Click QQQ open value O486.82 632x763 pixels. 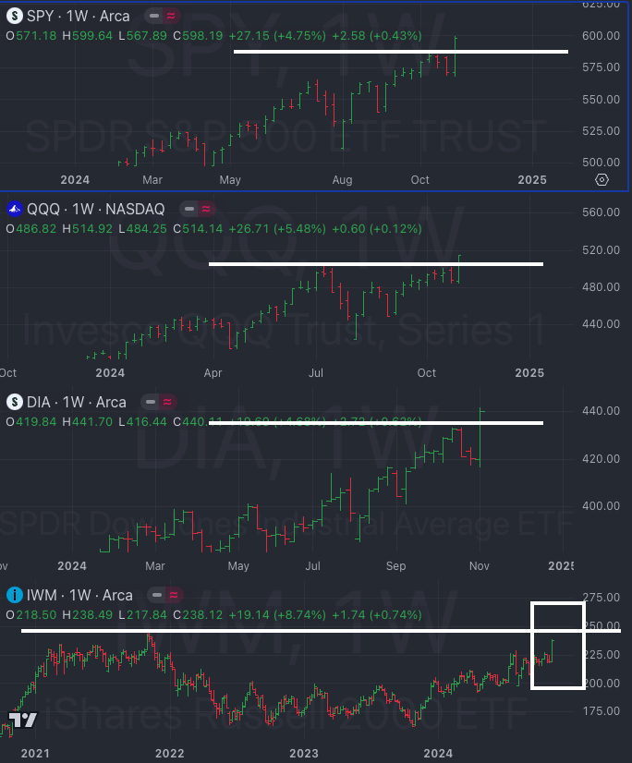(x=31, y=229)
